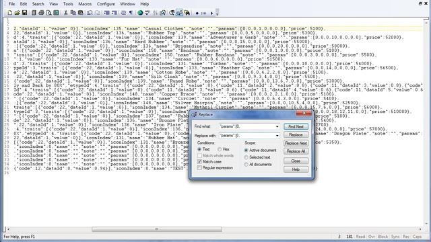Open the File menu
This screenshot has width=431, height=242.
11,4
